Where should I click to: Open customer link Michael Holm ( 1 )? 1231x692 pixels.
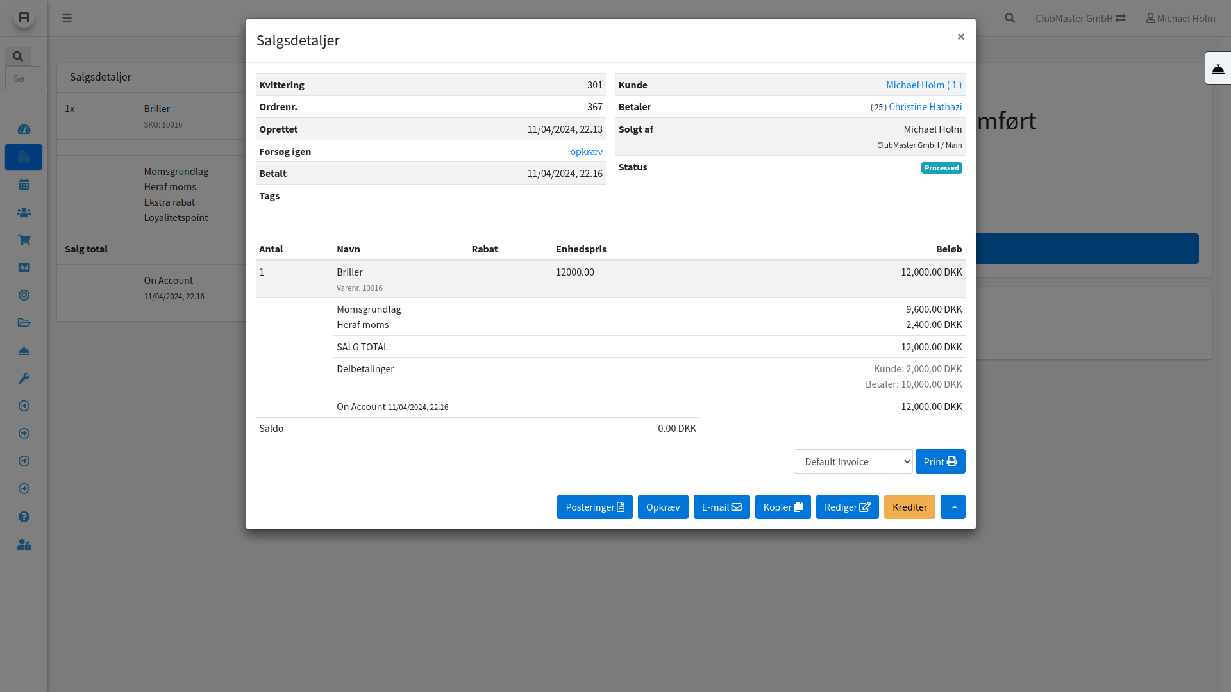pyautogui.click(x=923, y=85)
